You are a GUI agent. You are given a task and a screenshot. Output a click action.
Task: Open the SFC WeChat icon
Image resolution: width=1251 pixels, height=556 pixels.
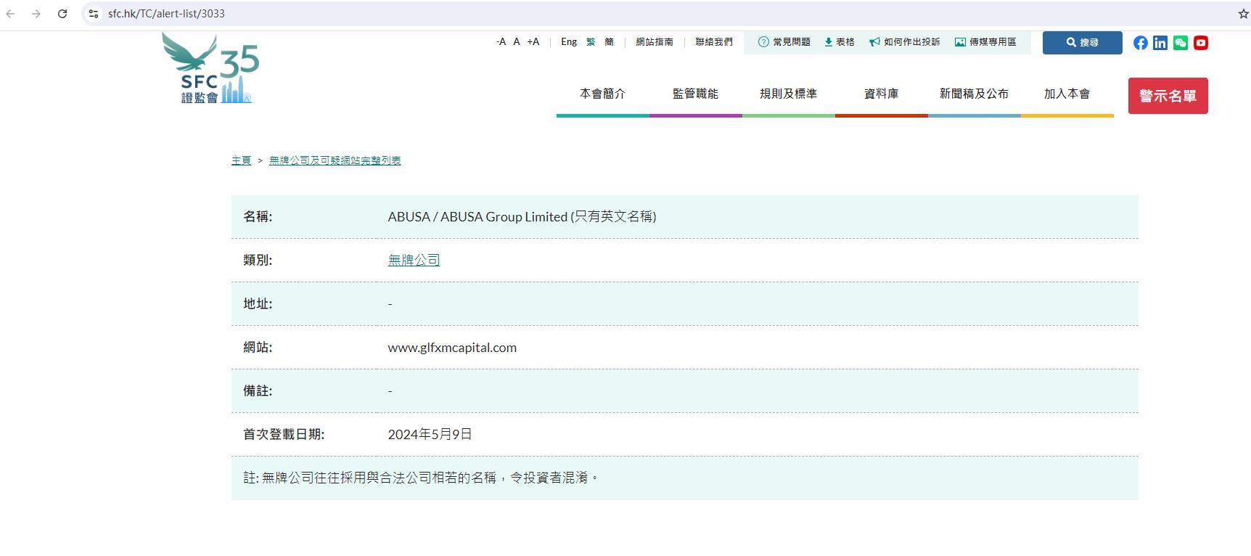click(x=1181, y=43)
